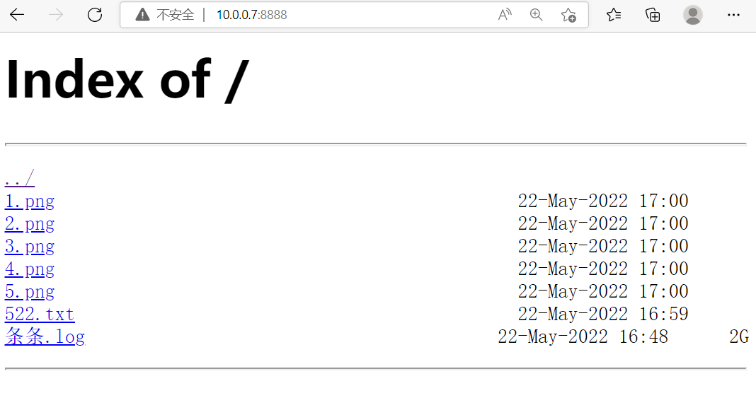Open the 522.txt file link

[39, 315]
